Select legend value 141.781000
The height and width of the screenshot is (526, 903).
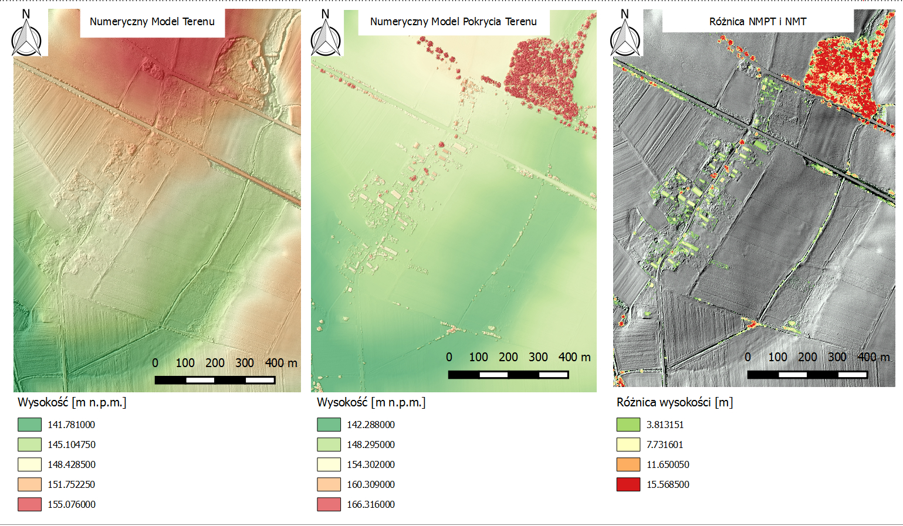72,425
